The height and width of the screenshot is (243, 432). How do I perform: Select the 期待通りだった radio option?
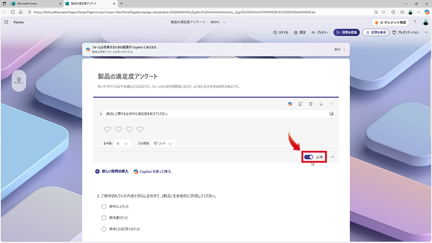click(x=104, y=218)
